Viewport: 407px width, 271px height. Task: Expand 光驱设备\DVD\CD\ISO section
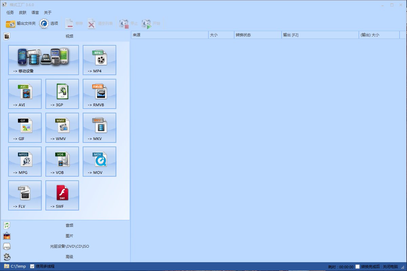click(x=69, y=246)
